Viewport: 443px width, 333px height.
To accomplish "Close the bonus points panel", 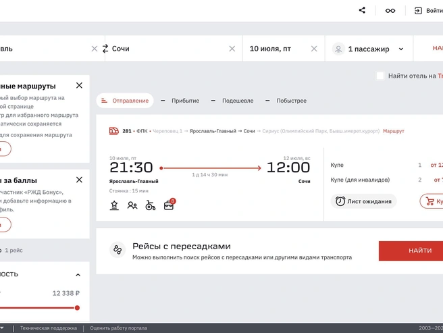I will click(x=80, y=180).
